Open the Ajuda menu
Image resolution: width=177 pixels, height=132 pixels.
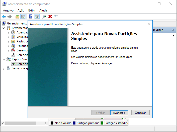43,10
